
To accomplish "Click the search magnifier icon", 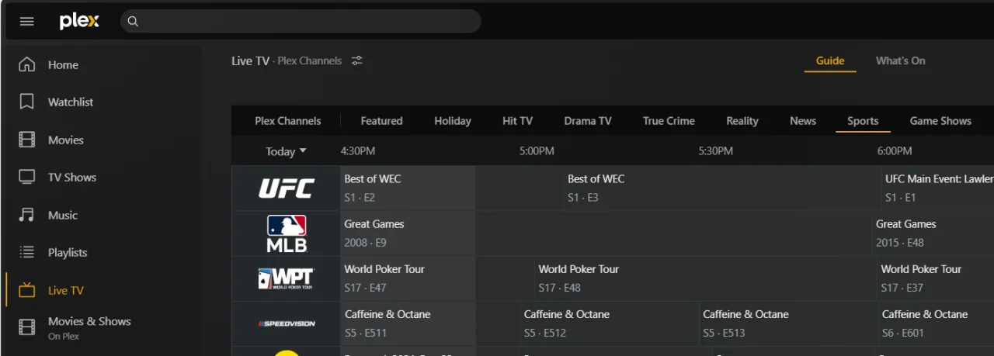I will 133,22.
